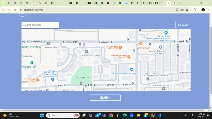Screen dimensions: 212x119
Task: Show hidden system tray icons
Action: click(181, 116)
